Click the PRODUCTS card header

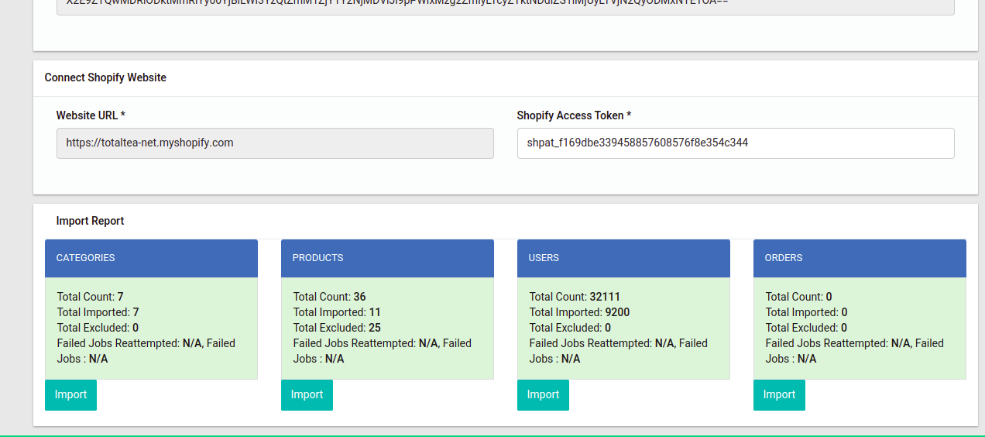(x=387, y=258)
